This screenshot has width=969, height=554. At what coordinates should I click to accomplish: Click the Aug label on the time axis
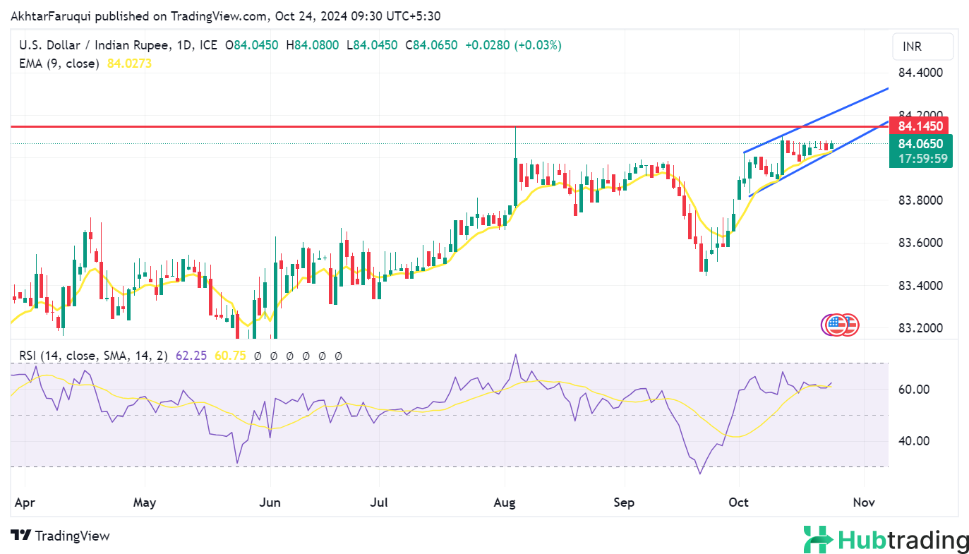pyautogui.click(x=505, y=502)
